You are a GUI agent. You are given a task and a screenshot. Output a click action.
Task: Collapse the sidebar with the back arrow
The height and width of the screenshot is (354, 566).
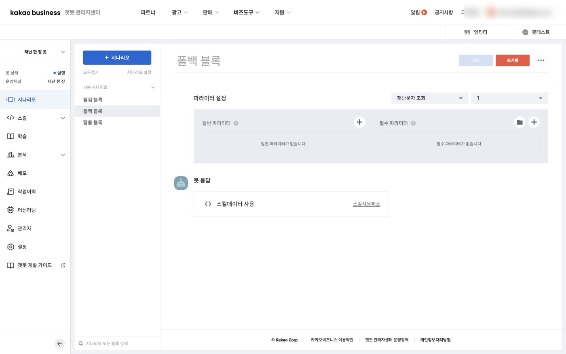[59, 344]
